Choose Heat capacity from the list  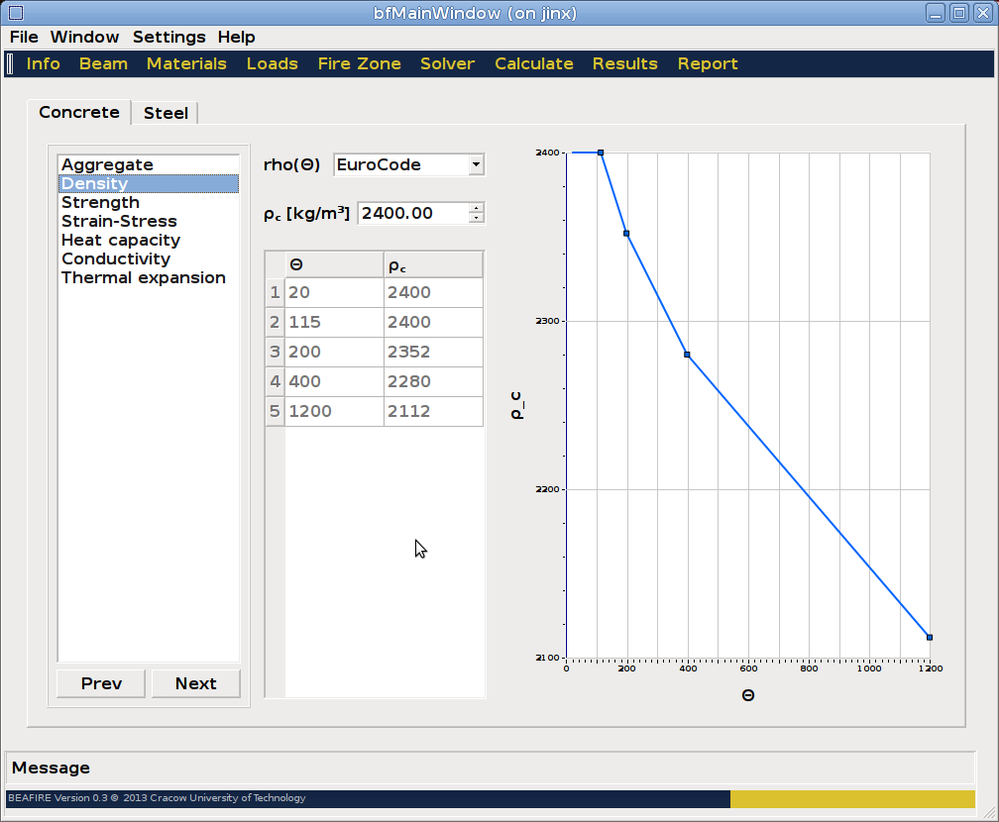click(120, 240)
